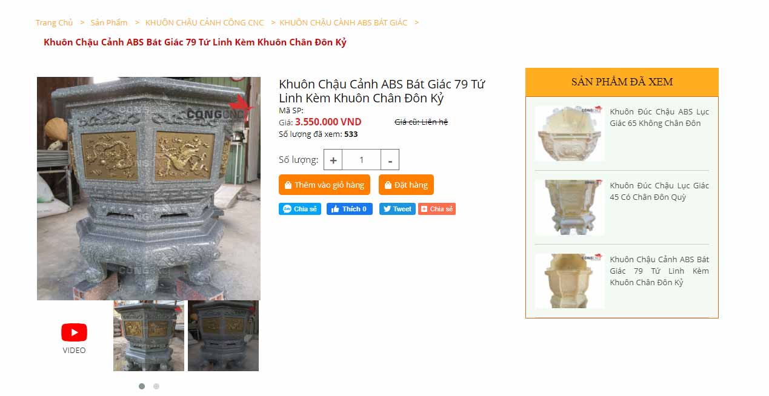Open Khuôn Đúc Chậu ABS Lục Giác 65 link

659,117
